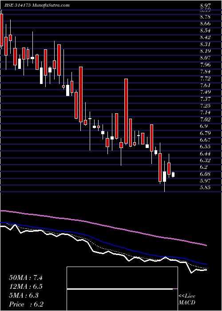Click the 6.08 price axis label

pyautogui.click(x=206, y=174)
